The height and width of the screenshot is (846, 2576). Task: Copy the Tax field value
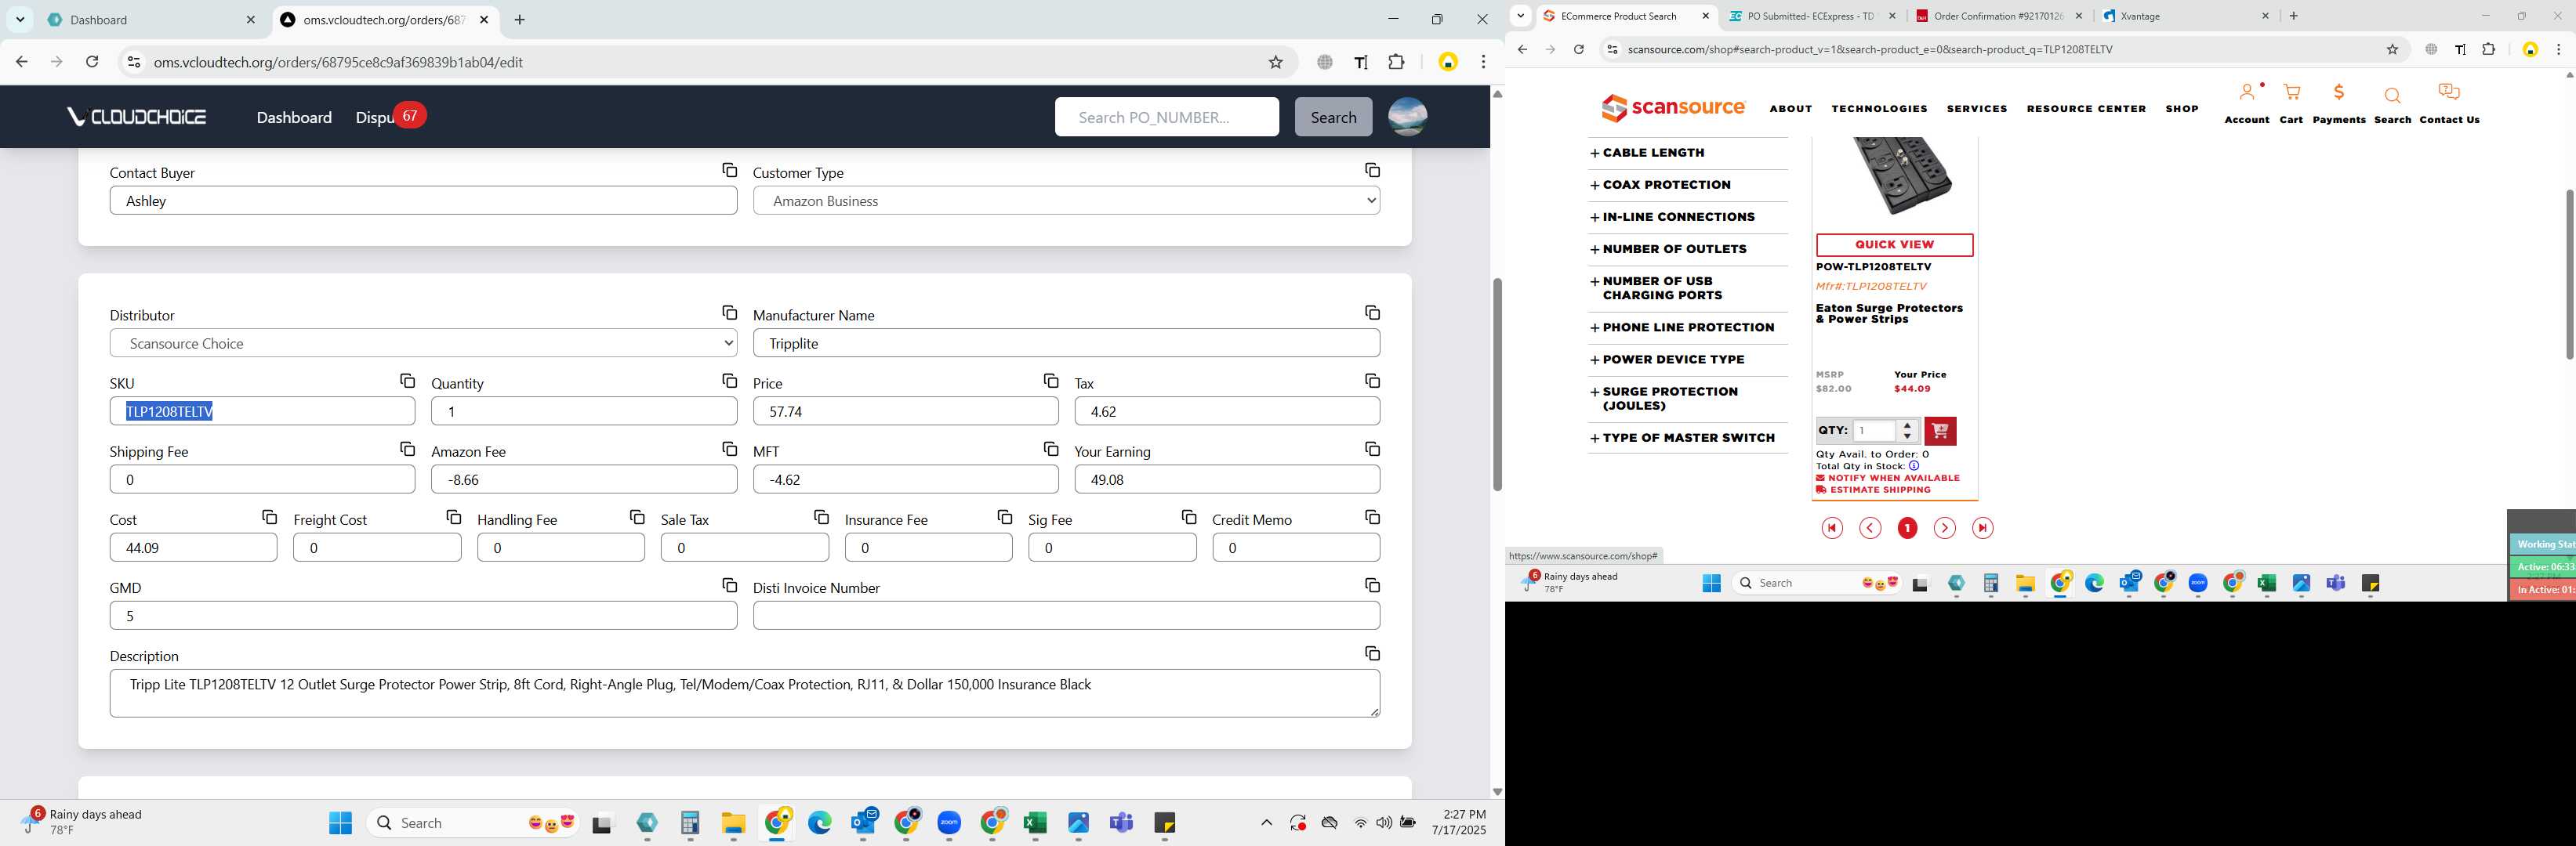[1372, 381]
